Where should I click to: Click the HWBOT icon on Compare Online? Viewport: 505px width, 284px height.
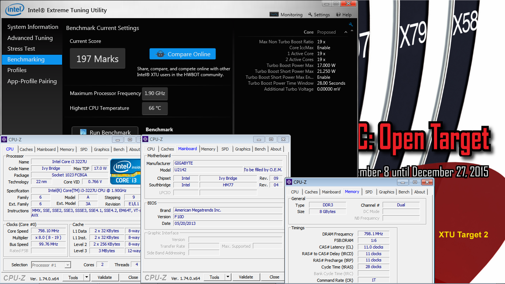click(160, 54)
